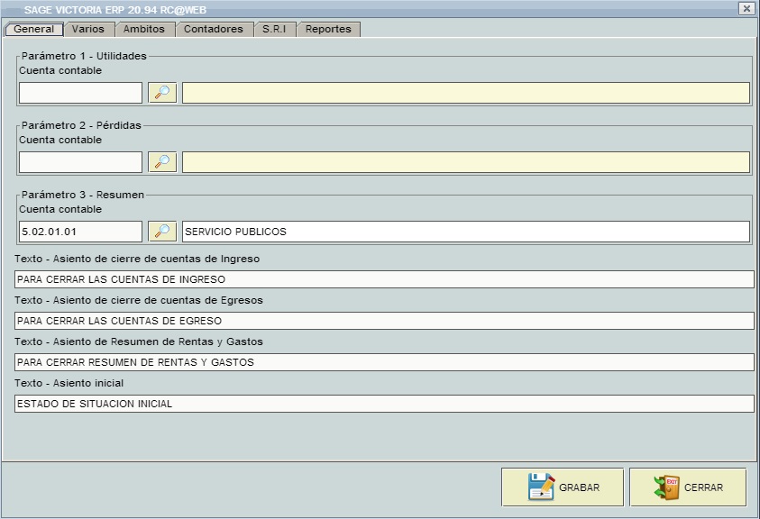
Task: Search account for Parámetro 2 Pérdidas
Action: (x=162, y=162)
